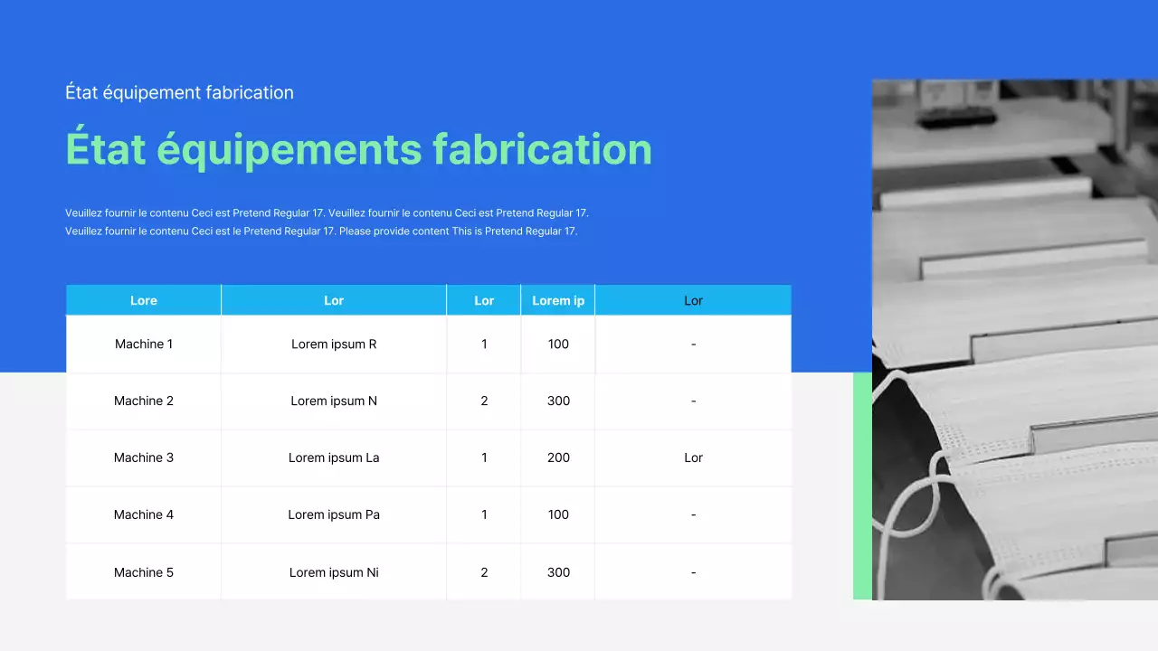Select the "Machine 5" row label
The height and width of the screenshot is (651, 1158).
[143, 572]
